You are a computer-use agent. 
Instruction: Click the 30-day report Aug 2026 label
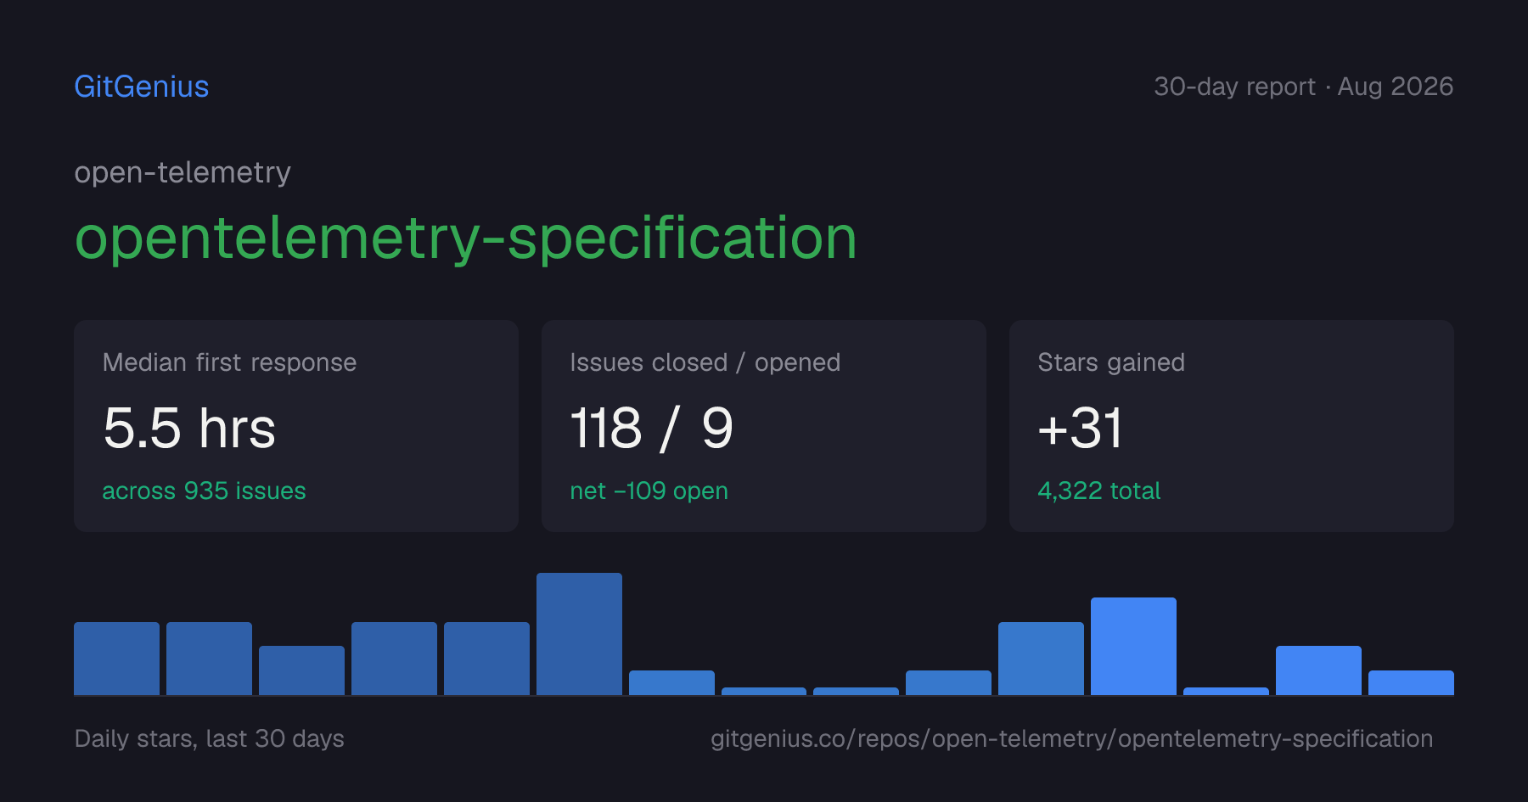coord(1303,87)
